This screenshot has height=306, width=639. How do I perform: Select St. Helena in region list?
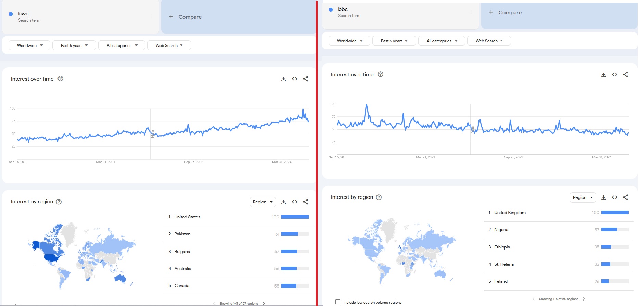coord(504,264)
